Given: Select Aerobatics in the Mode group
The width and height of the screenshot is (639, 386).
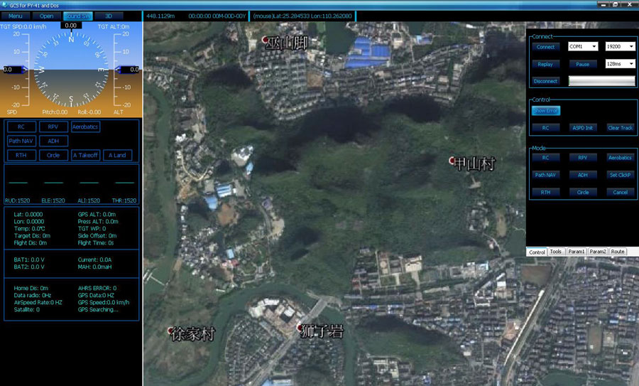Looking at the screenshot, I should coord(620,158).
